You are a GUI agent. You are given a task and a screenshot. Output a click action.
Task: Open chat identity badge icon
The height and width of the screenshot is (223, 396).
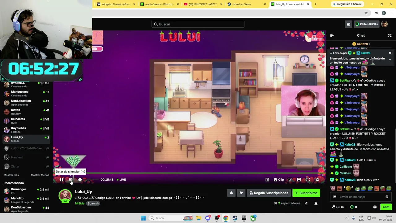pos(334,197)
